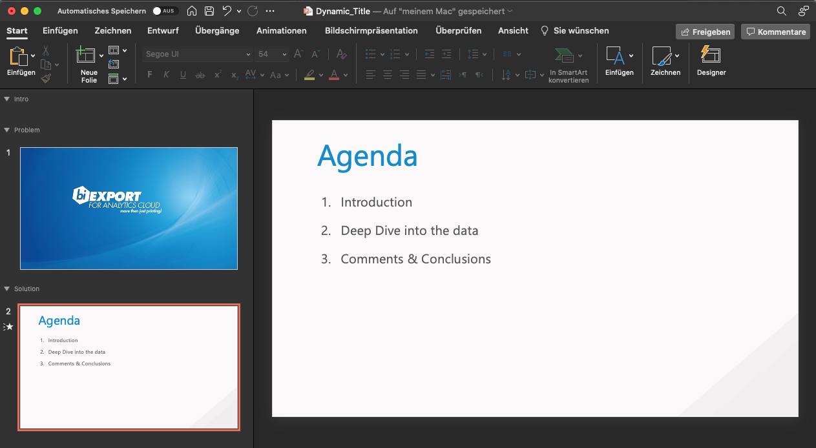Copy selection with the copy icon

coord(46,65)
